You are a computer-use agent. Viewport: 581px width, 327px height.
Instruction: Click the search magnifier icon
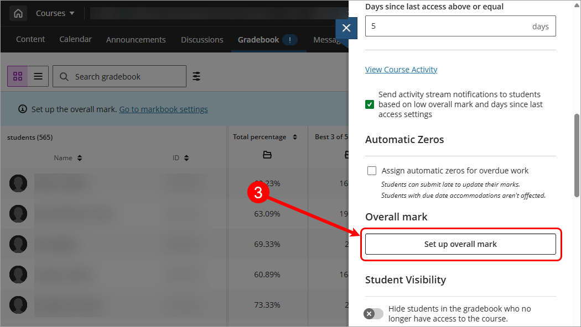(64, 77)
